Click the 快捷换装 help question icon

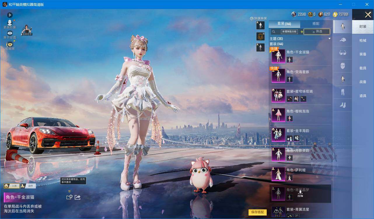tap(252, 19)
